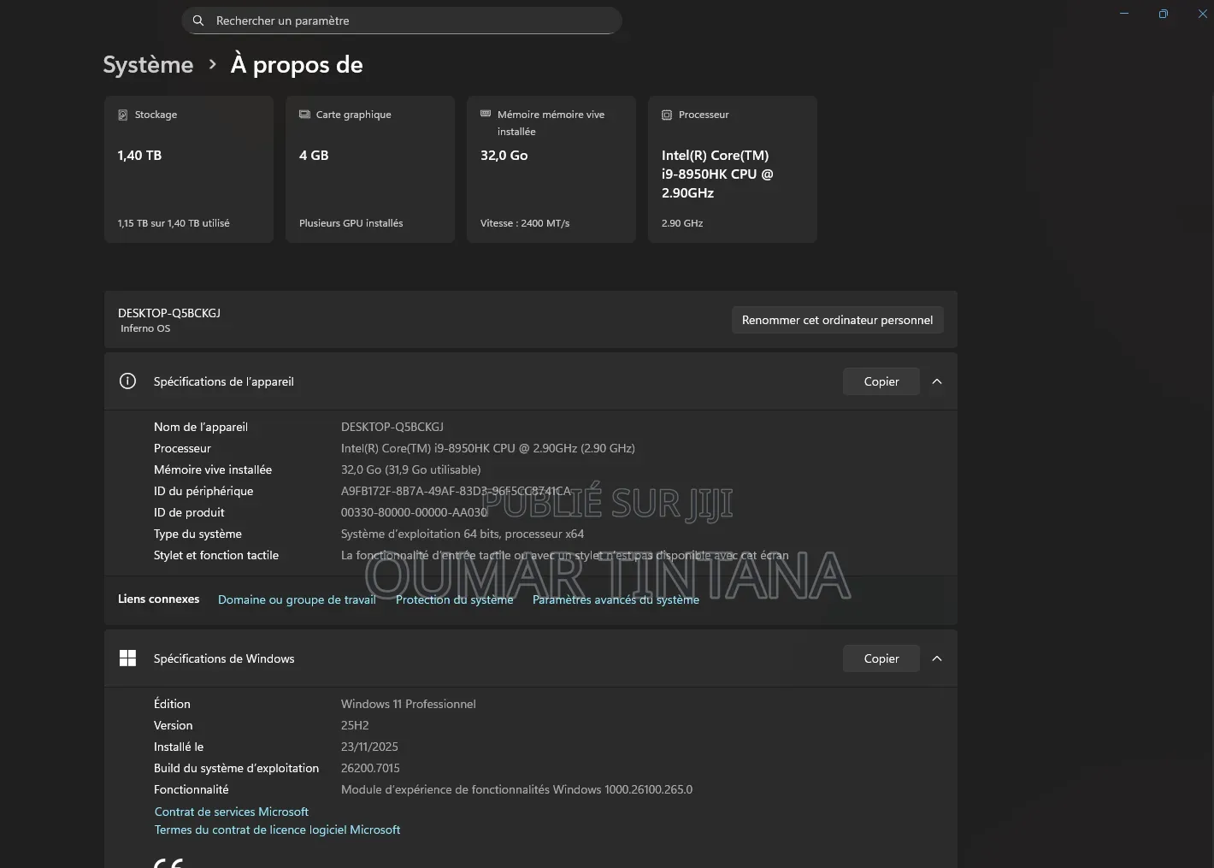Focus the "Rechercher un paramètre" search field
Viewport: 1214px width, 868px height.
coord(402,21)
